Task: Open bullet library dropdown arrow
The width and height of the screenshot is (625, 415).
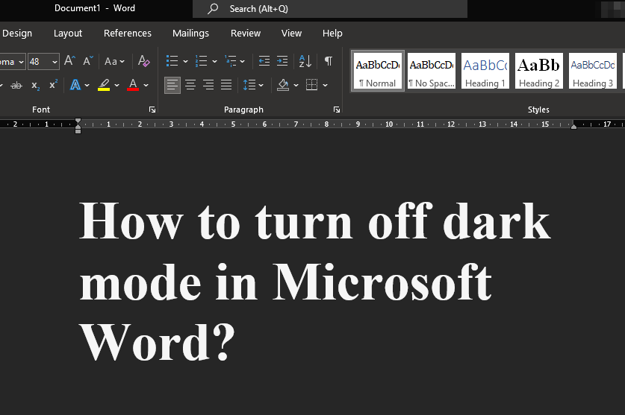Action: coord(185,61)
